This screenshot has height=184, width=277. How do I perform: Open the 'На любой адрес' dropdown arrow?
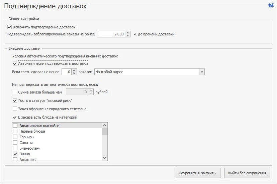(x=202, y=72)
